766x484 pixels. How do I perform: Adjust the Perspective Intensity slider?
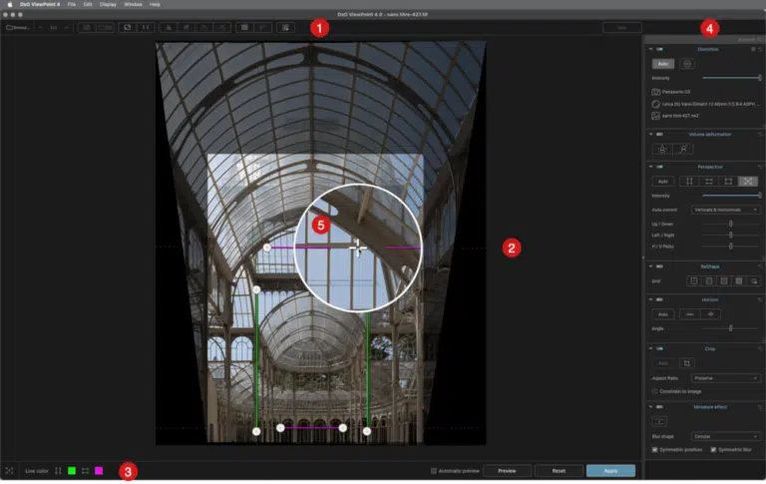(731, 196)
